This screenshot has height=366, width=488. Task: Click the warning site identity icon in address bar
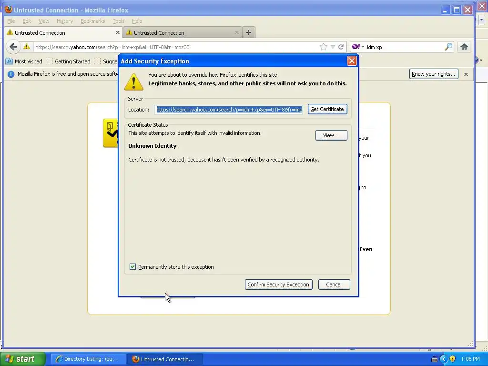(x=27, y=47)
